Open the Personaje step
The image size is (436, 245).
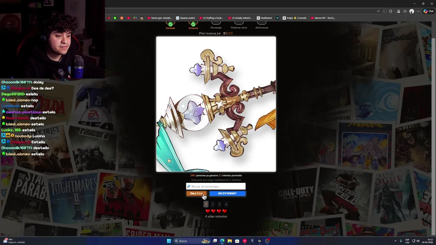216,25
